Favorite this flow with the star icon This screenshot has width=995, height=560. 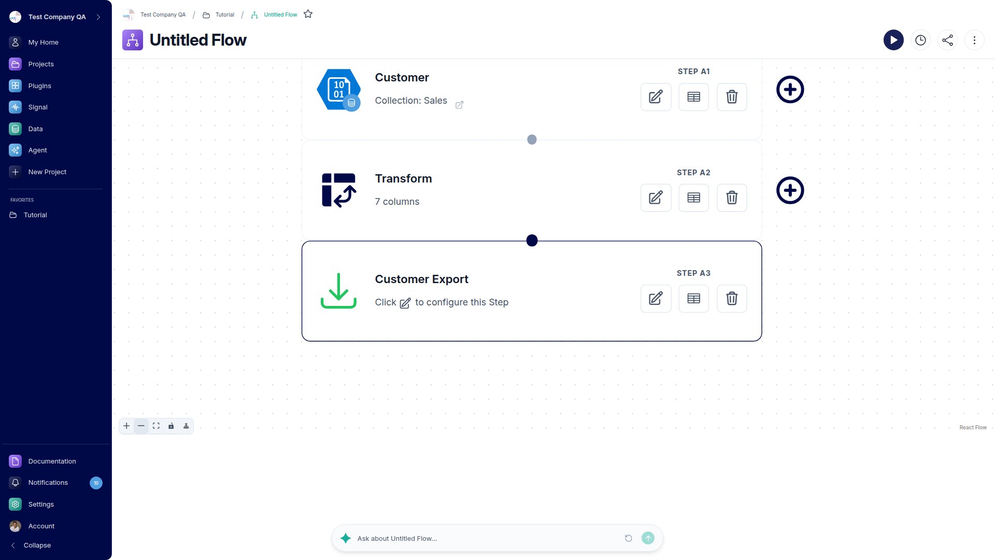(x=308, y=14)
